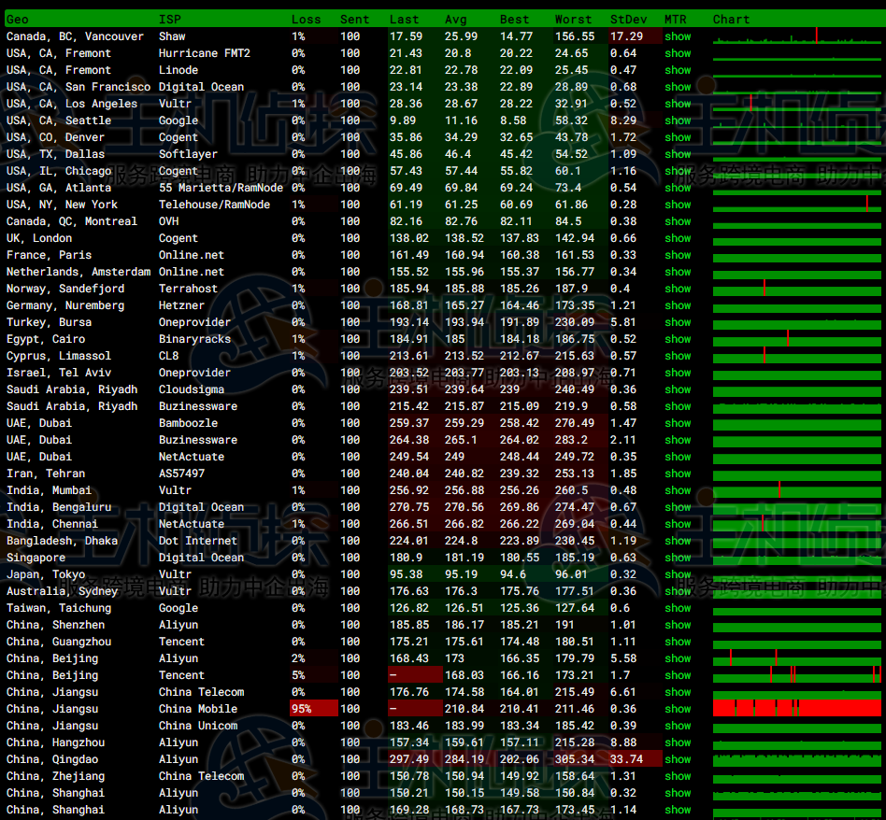886x820 pixels.
Task: Click the Worst column header
Action: pos(573,19)
